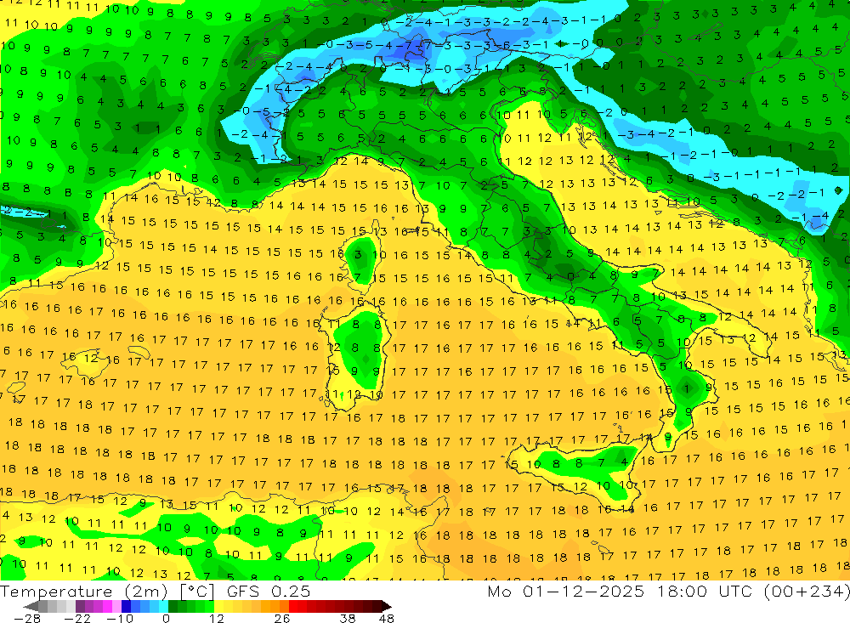The image size is (850, 623).
Task: Click the "-10" legend scale label
Action: (x=120, y=618)
